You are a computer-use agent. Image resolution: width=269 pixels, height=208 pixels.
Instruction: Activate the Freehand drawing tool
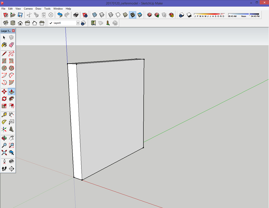point(11,54)
